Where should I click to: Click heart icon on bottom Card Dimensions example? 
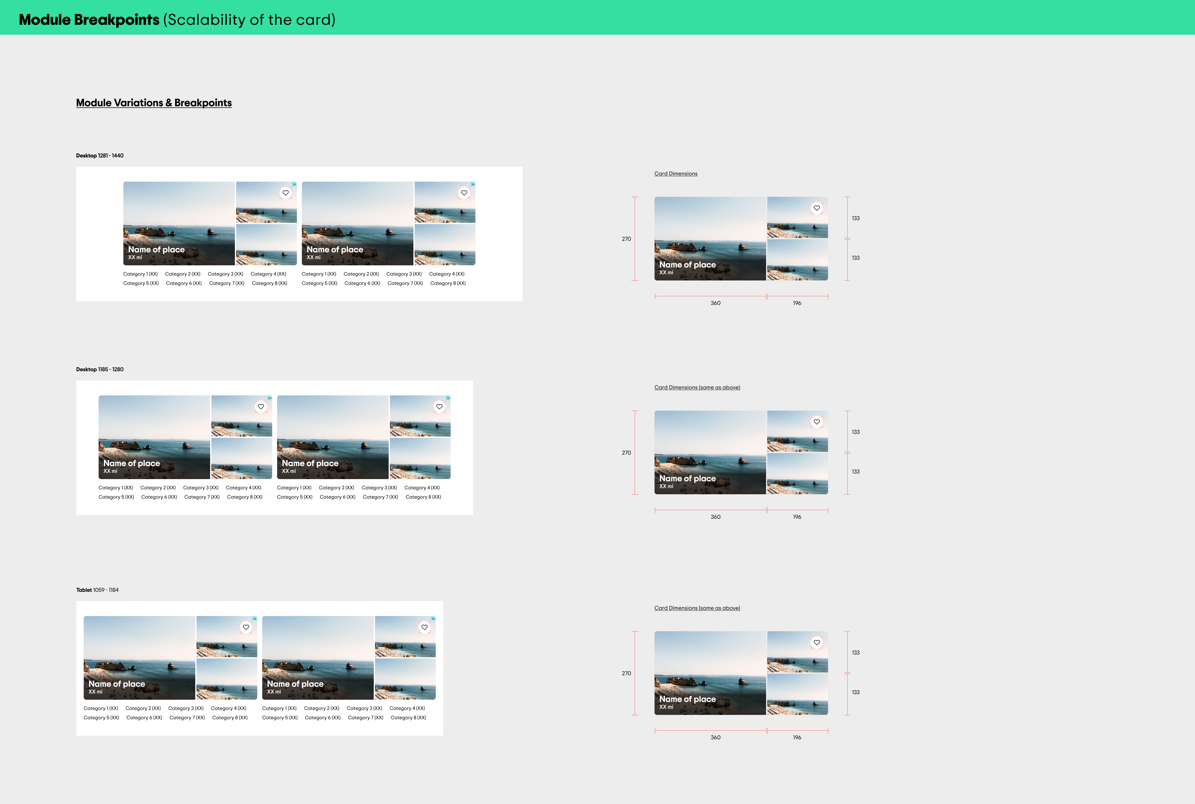coord(817,643)
